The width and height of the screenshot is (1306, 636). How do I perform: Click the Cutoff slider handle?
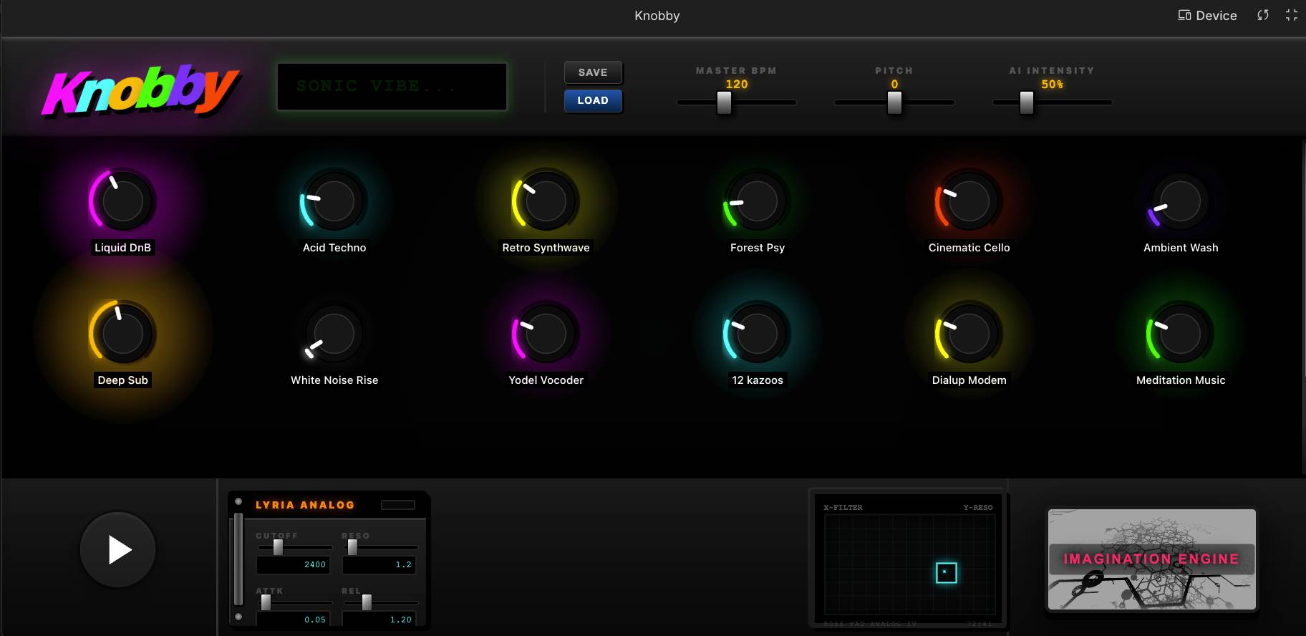point(278,547)
